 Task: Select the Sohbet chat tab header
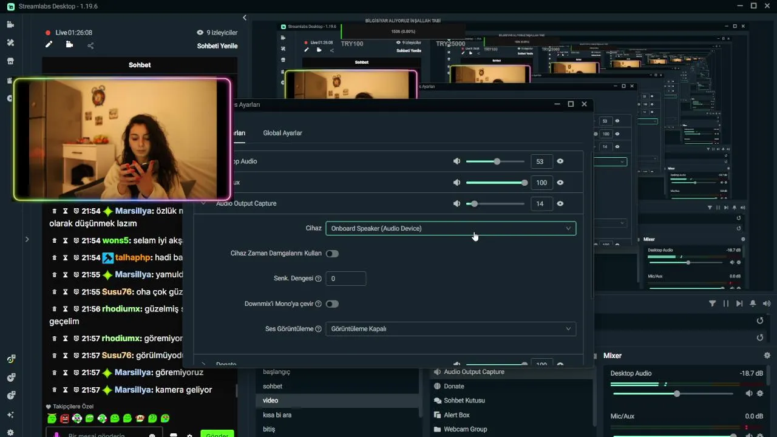140,65
